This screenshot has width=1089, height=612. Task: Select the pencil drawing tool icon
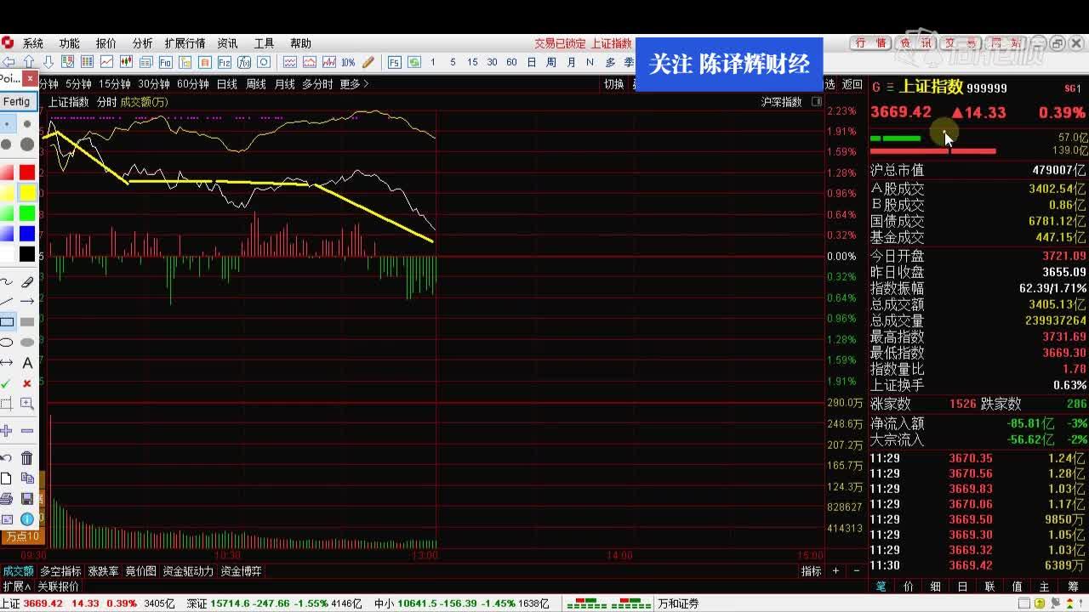point(368,62)
